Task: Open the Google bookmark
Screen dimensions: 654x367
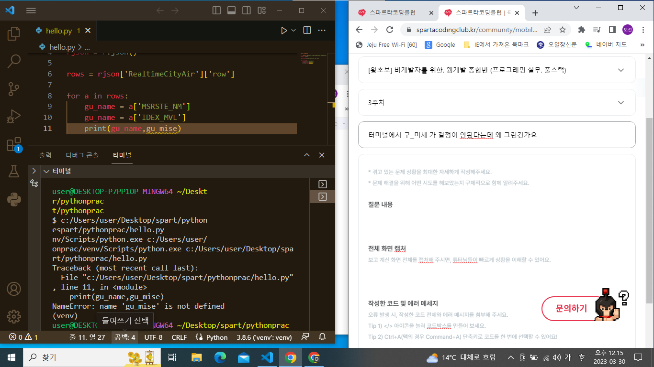Action: coord(440,44)
